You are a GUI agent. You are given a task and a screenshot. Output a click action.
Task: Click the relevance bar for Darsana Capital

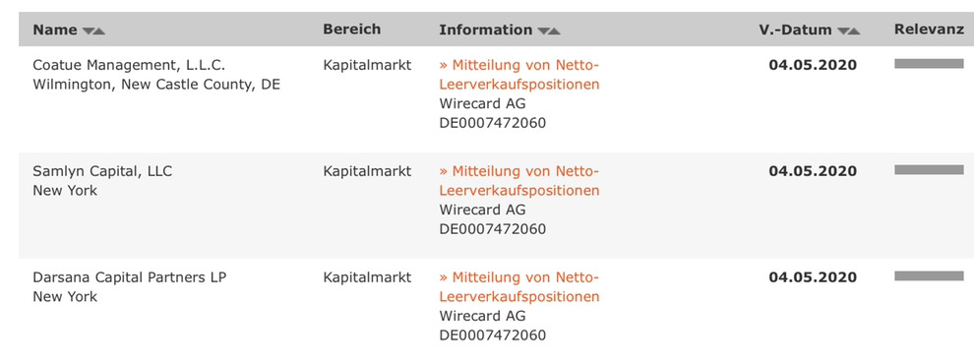[929, 275]
